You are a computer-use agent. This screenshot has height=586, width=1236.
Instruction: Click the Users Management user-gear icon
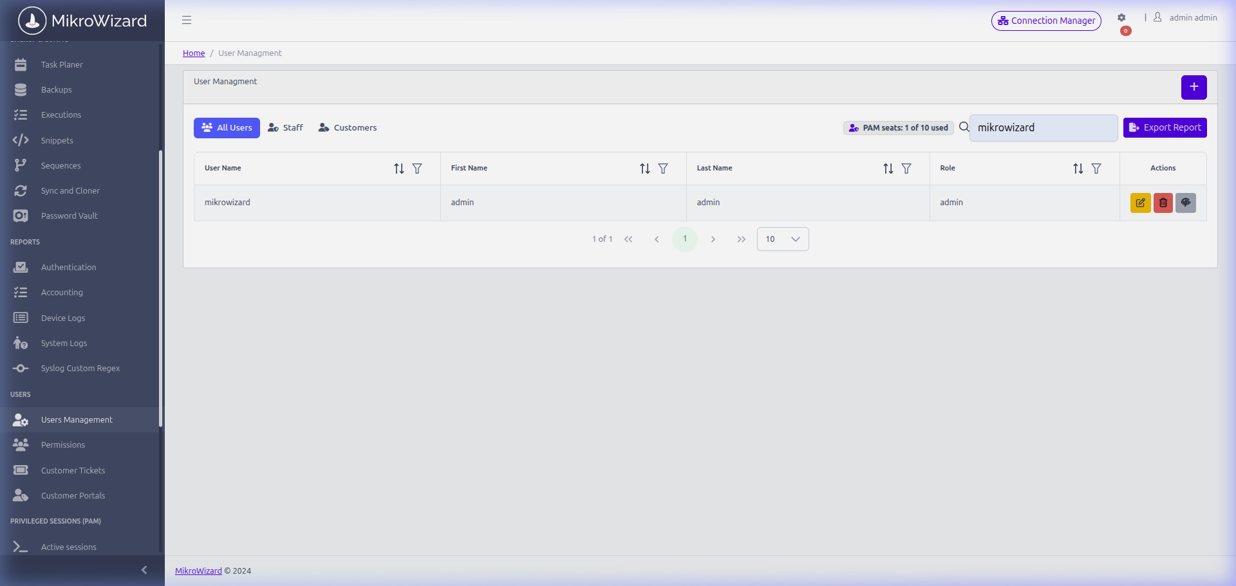(x=21, y=419)
